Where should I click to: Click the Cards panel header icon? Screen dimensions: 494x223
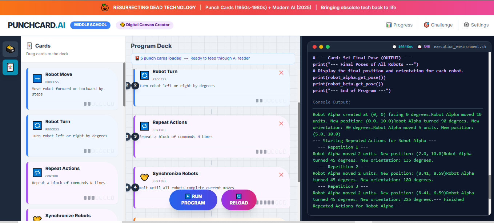[29, 46]
